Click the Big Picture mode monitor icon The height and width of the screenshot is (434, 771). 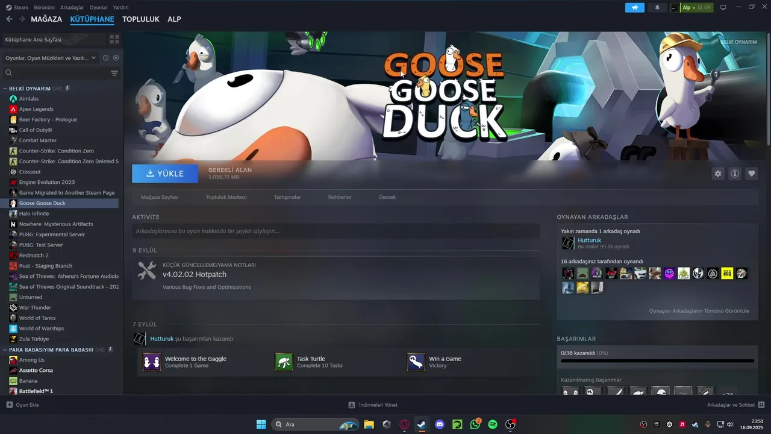click(x=723, y=7)
